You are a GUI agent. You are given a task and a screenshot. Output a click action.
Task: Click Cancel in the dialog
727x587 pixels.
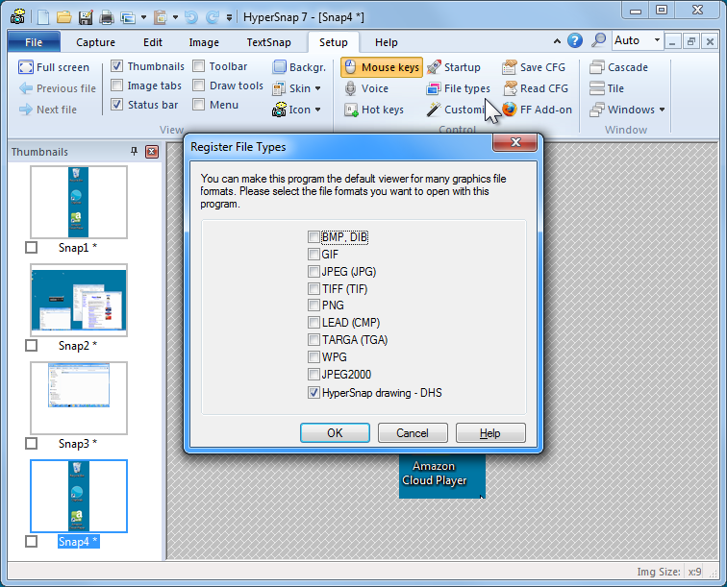point(413,433)
